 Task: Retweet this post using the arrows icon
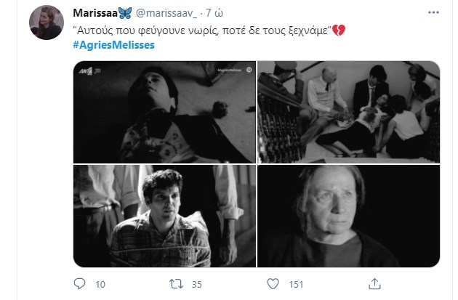pyautogui.click(x=176, y=284)
